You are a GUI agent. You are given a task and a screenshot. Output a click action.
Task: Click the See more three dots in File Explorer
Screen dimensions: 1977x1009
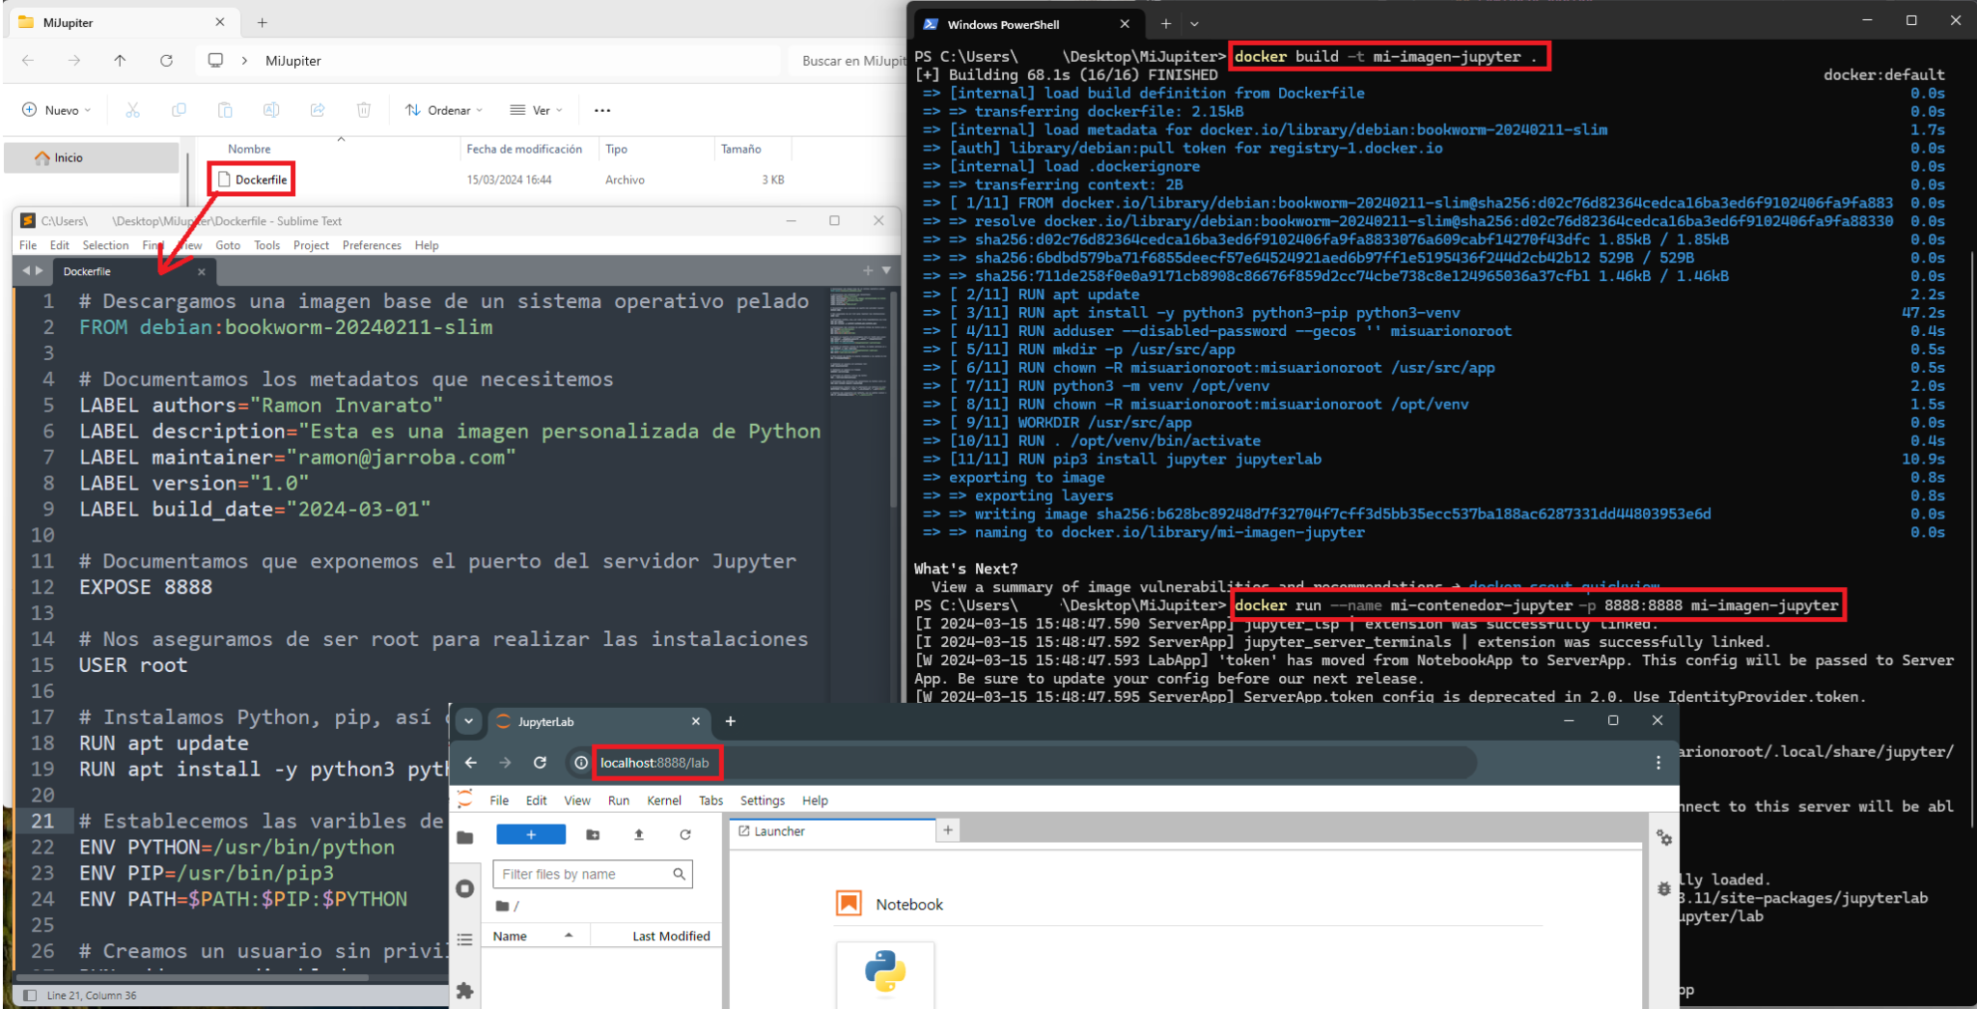[x=602, y=110]
